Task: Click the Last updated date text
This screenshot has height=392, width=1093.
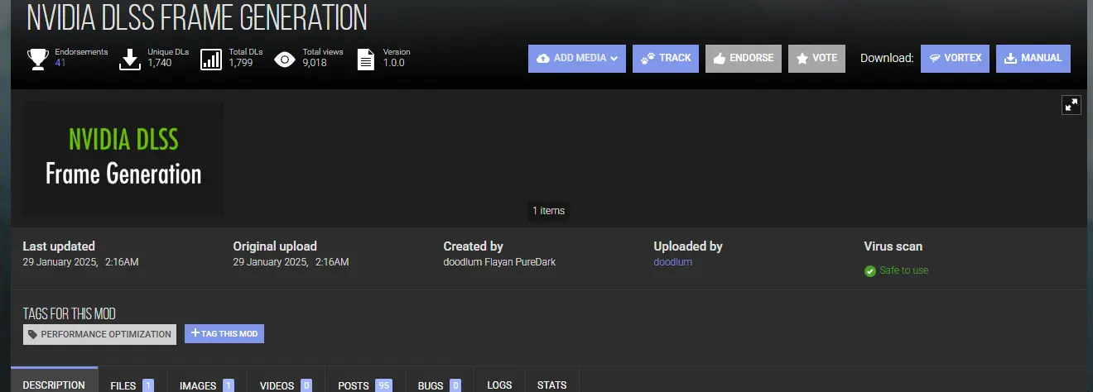Action: pyautogui.click(x=80, y=262)
